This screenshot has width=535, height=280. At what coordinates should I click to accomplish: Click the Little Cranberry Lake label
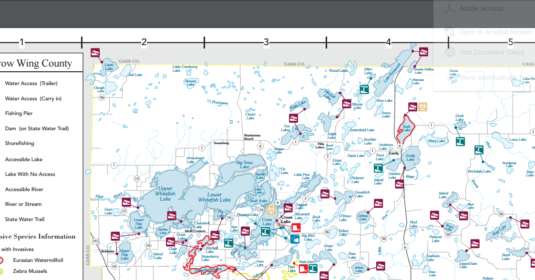coord(185,69)
